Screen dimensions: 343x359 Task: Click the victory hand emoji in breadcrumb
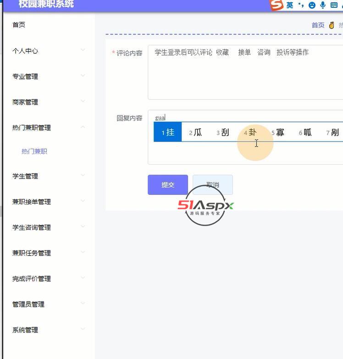[x=332, y=25]
